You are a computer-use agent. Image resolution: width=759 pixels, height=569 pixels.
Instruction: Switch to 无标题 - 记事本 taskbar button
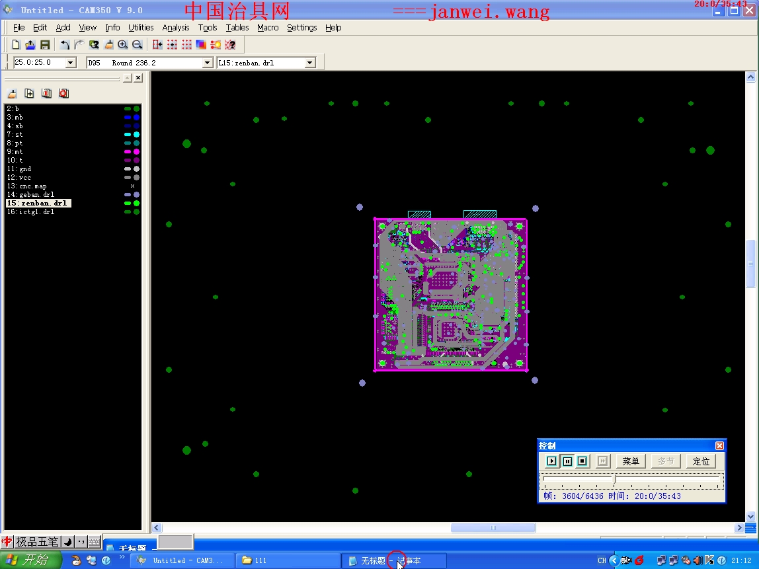pos(393,560)
